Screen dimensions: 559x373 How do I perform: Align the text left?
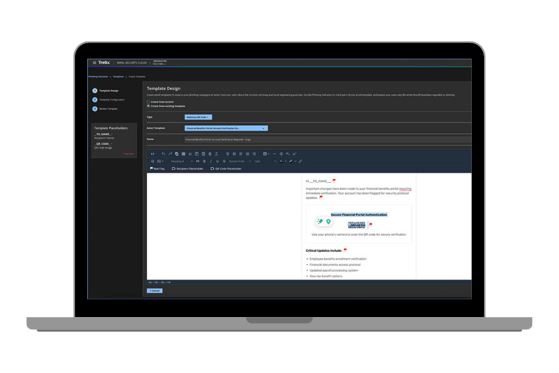[x=240, y=154]
